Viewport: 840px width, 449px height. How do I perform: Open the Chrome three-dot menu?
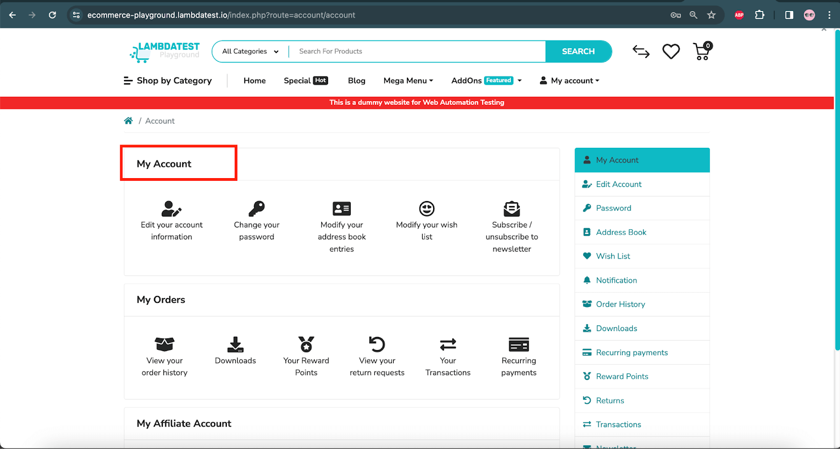tap(829, 15)
